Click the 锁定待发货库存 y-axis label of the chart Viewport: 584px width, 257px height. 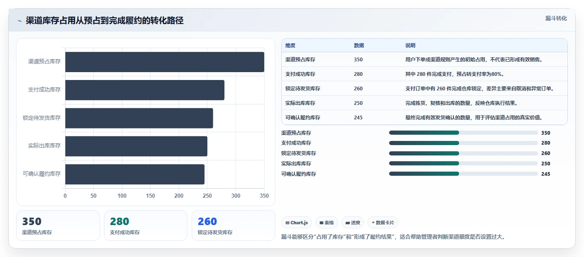(x=42, y=118)
